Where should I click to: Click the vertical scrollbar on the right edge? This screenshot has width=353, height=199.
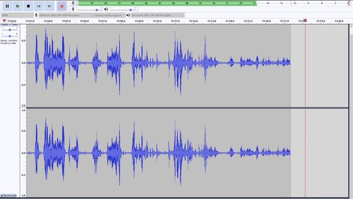[351, 111]
